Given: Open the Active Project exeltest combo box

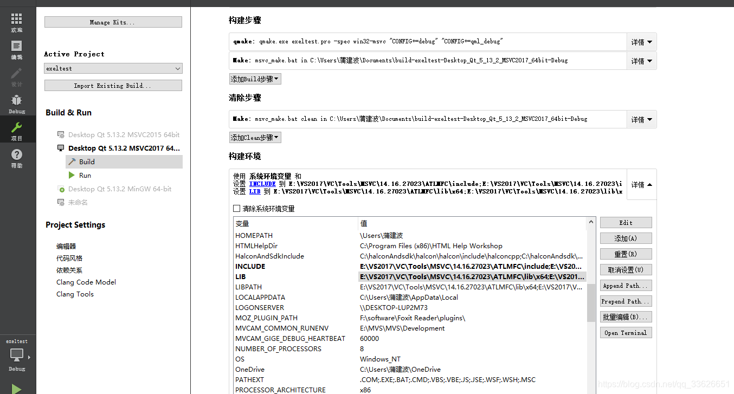Looking at the screenshot, I should coord(113,68).
